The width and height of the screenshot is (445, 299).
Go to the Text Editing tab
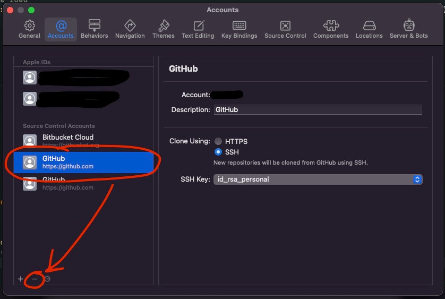[198, 29]
